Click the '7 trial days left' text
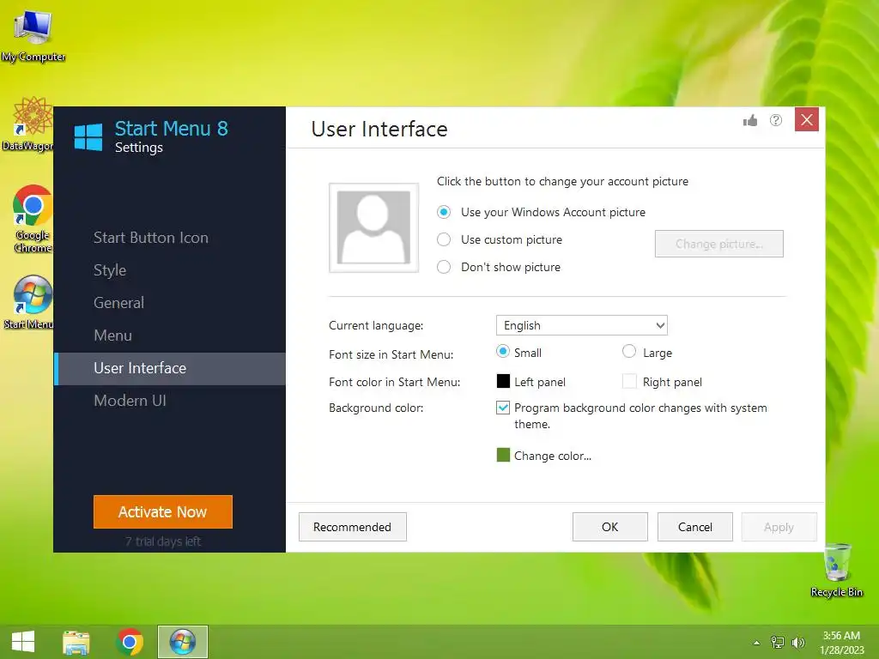Screen dimensions: 879x659 pos(163,541)
